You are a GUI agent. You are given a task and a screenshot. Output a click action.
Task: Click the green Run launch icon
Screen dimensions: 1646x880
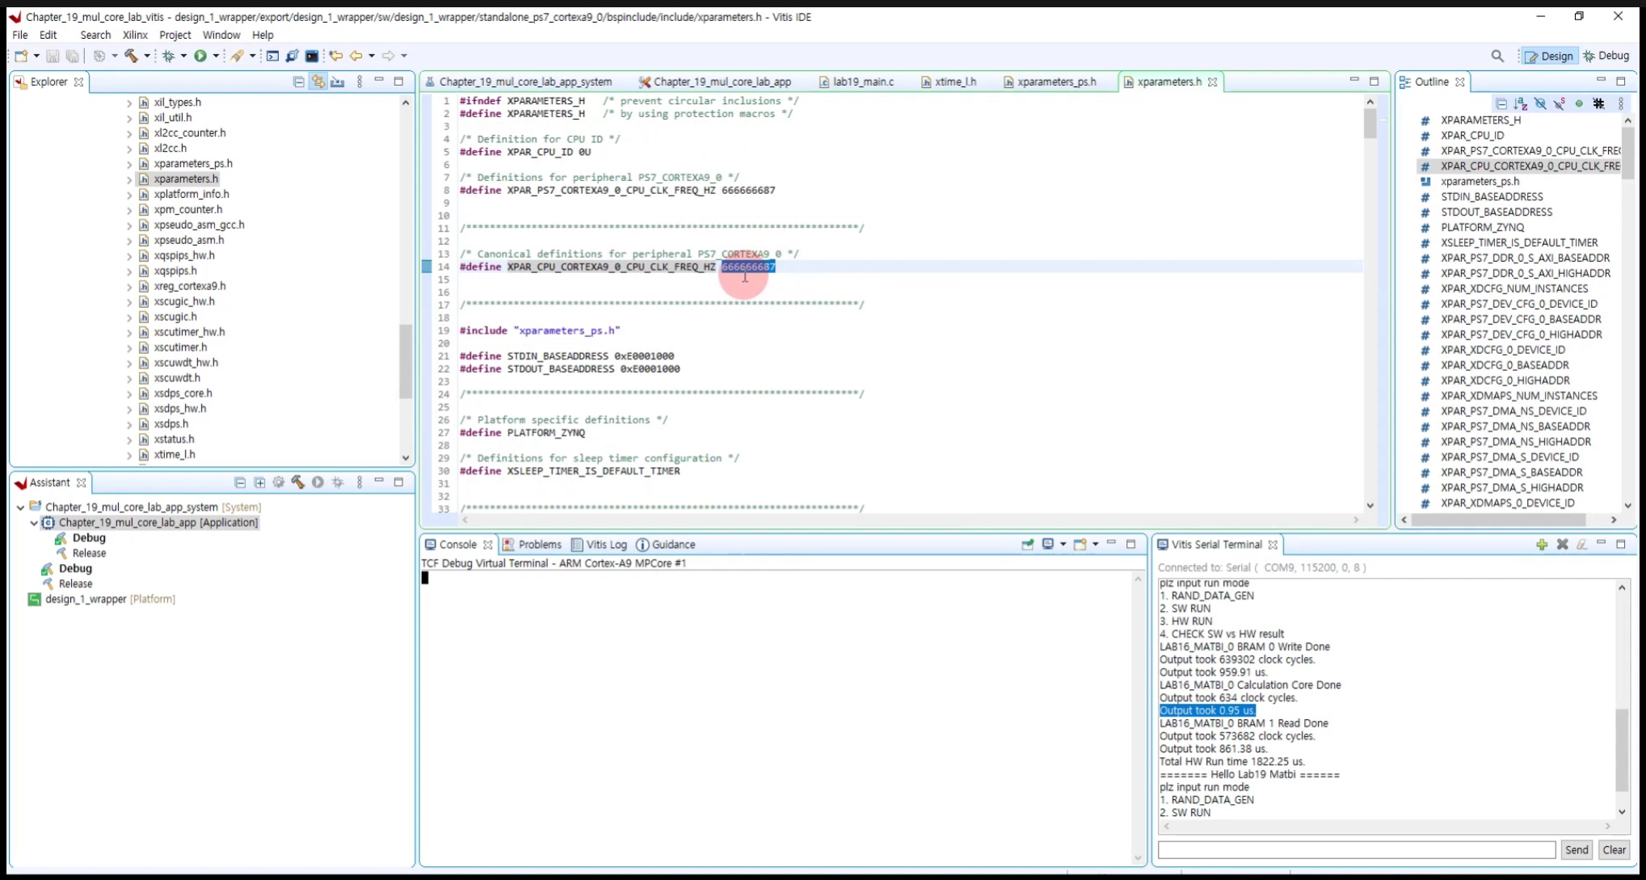(200, 56)
